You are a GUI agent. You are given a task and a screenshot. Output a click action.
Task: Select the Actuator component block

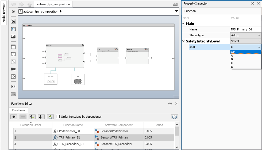(137, 56)
